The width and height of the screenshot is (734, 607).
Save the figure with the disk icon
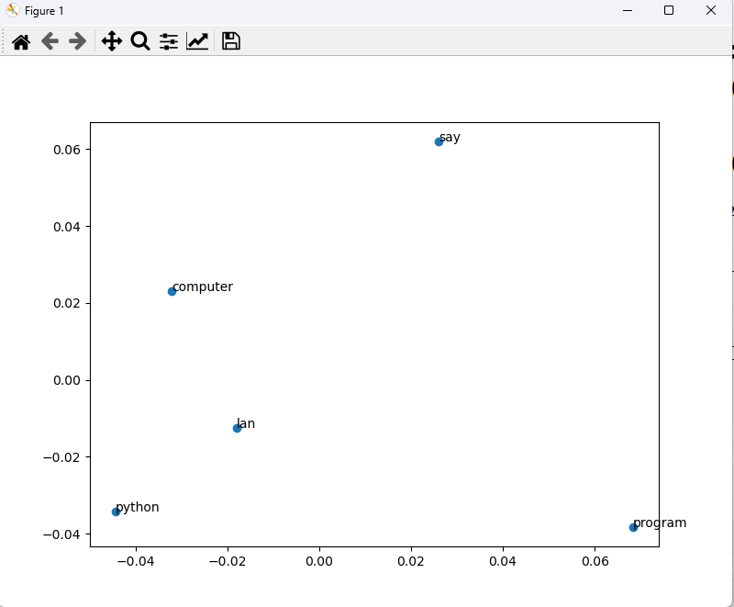tap(231, 41)
